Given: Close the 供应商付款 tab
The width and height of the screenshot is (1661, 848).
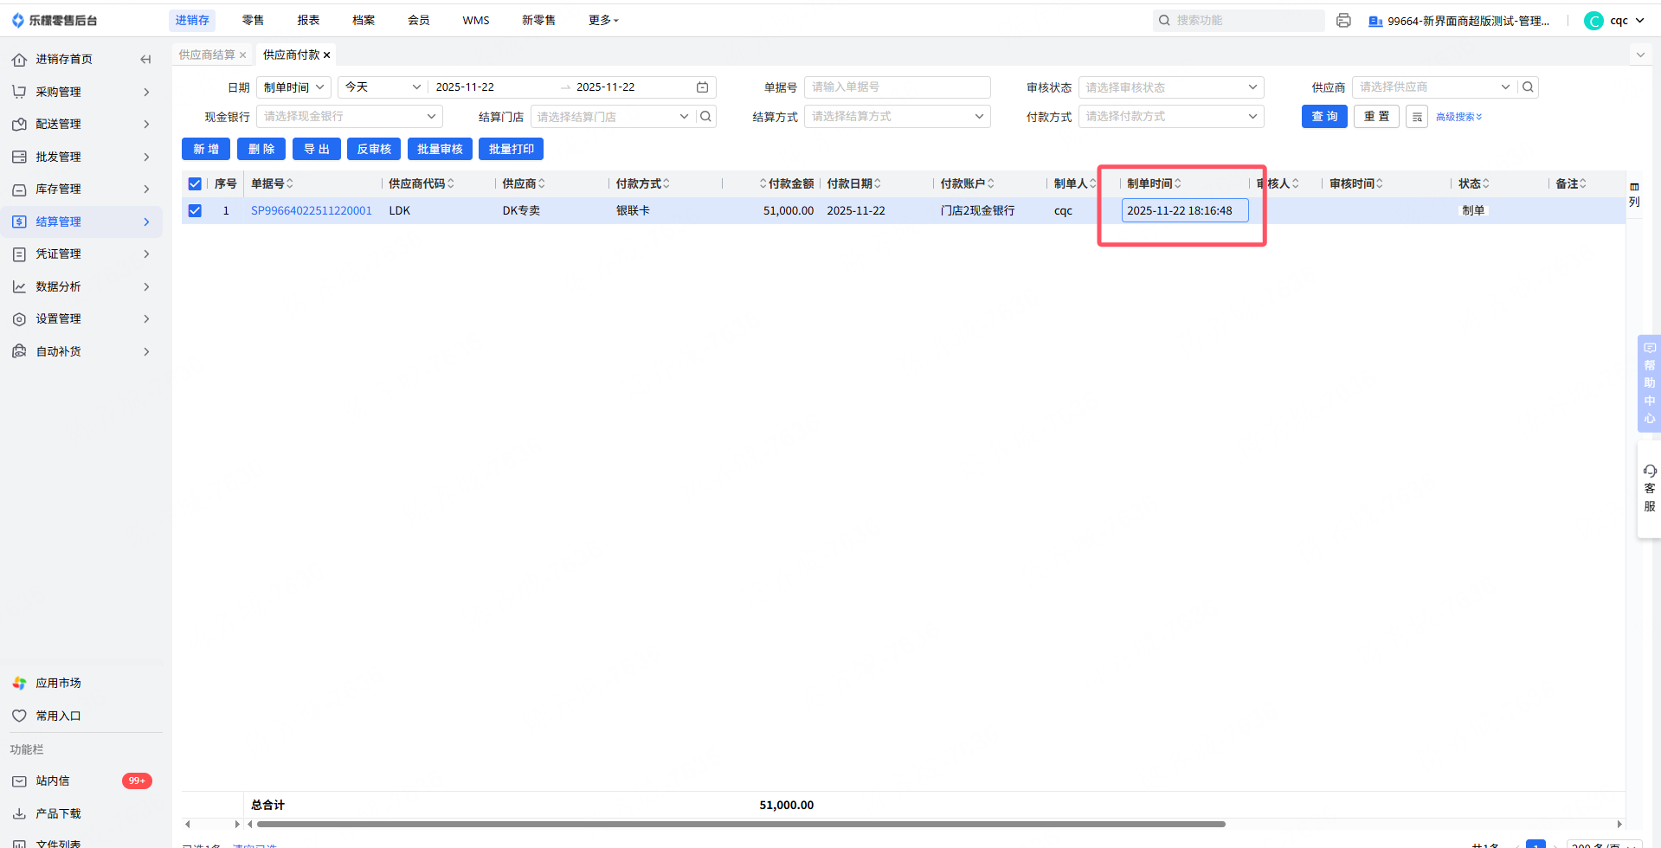Looking at the screenshot, I should [x=326, y=55].
